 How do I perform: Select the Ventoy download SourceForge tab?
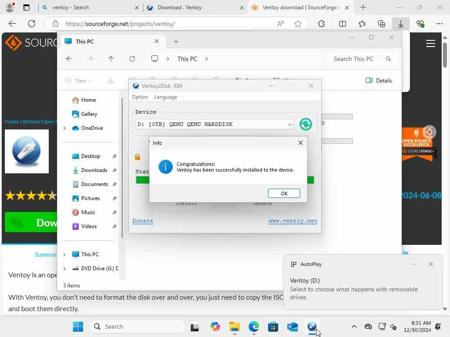tap(300, 7)
